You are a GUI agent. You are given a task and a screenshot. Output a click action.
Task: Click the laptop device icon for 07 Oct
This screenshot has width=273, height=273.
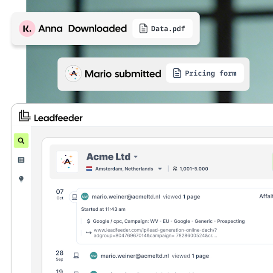[75, 197]
